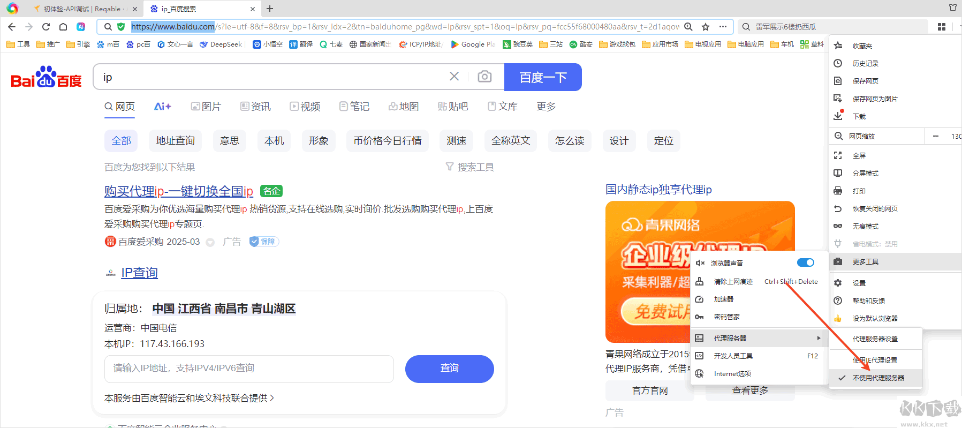Screen dimensions: 962x428
Task: Select Use IE proxy settings
Action: coord(876,361)
